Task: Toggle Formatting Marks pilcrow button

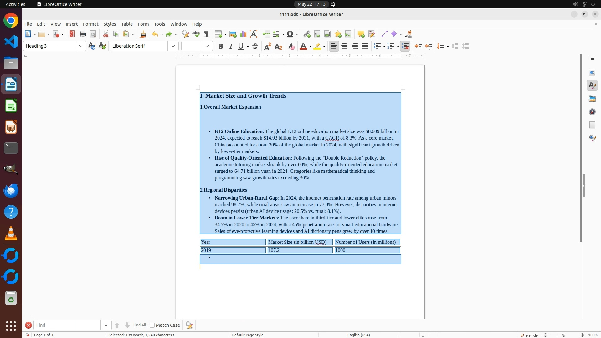Action: tap(206, 34)
